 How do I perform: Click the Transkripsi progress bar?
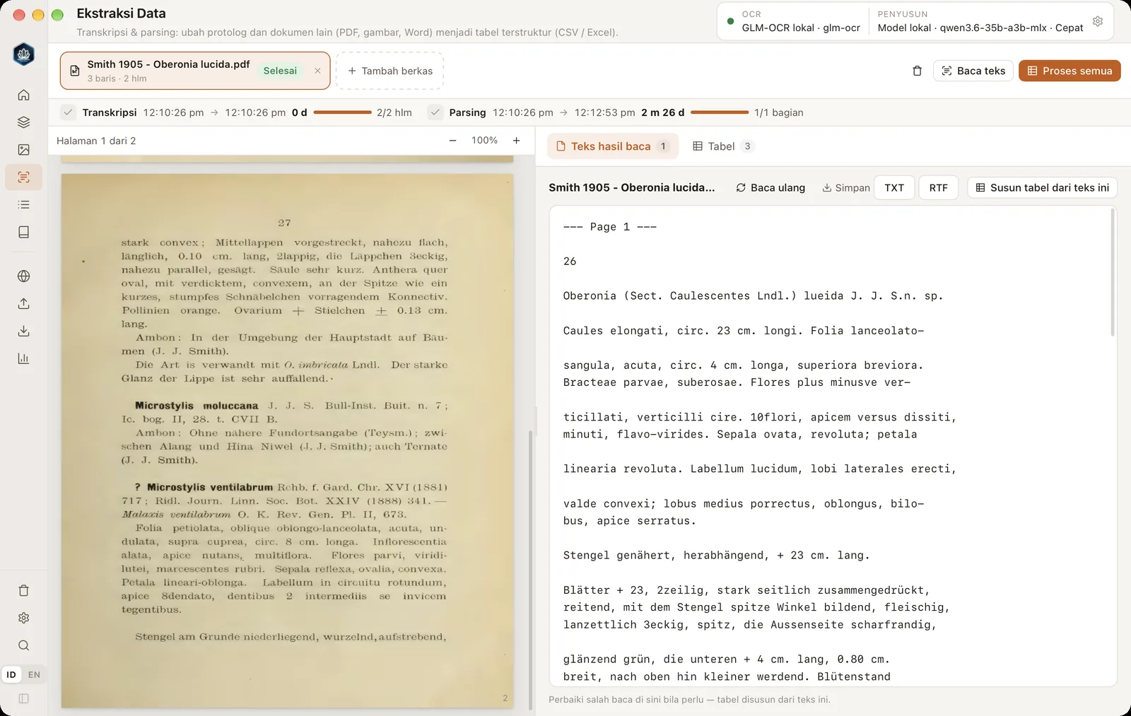(342, 112)
